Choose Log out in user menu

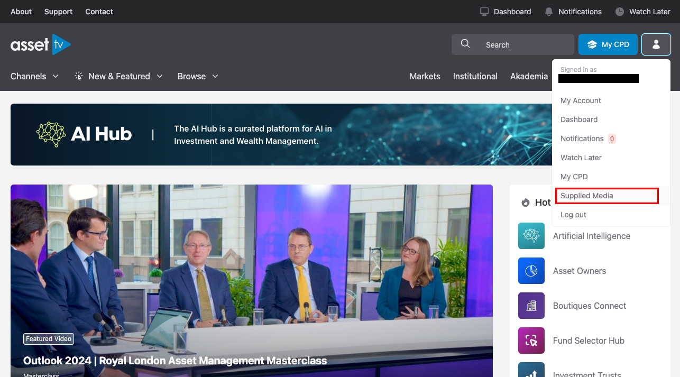point(573,215)
